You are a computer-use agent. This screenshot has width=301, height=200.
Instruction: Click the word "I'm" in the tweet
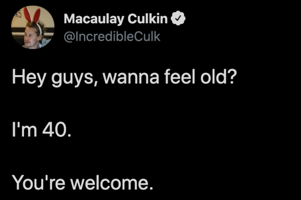(25, 130)
